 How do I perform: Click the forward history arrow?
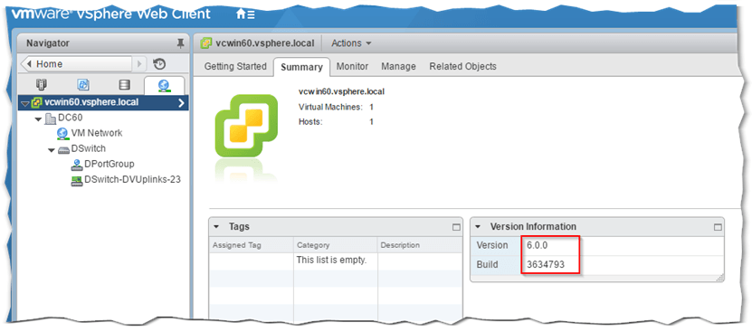coord(139,64)
